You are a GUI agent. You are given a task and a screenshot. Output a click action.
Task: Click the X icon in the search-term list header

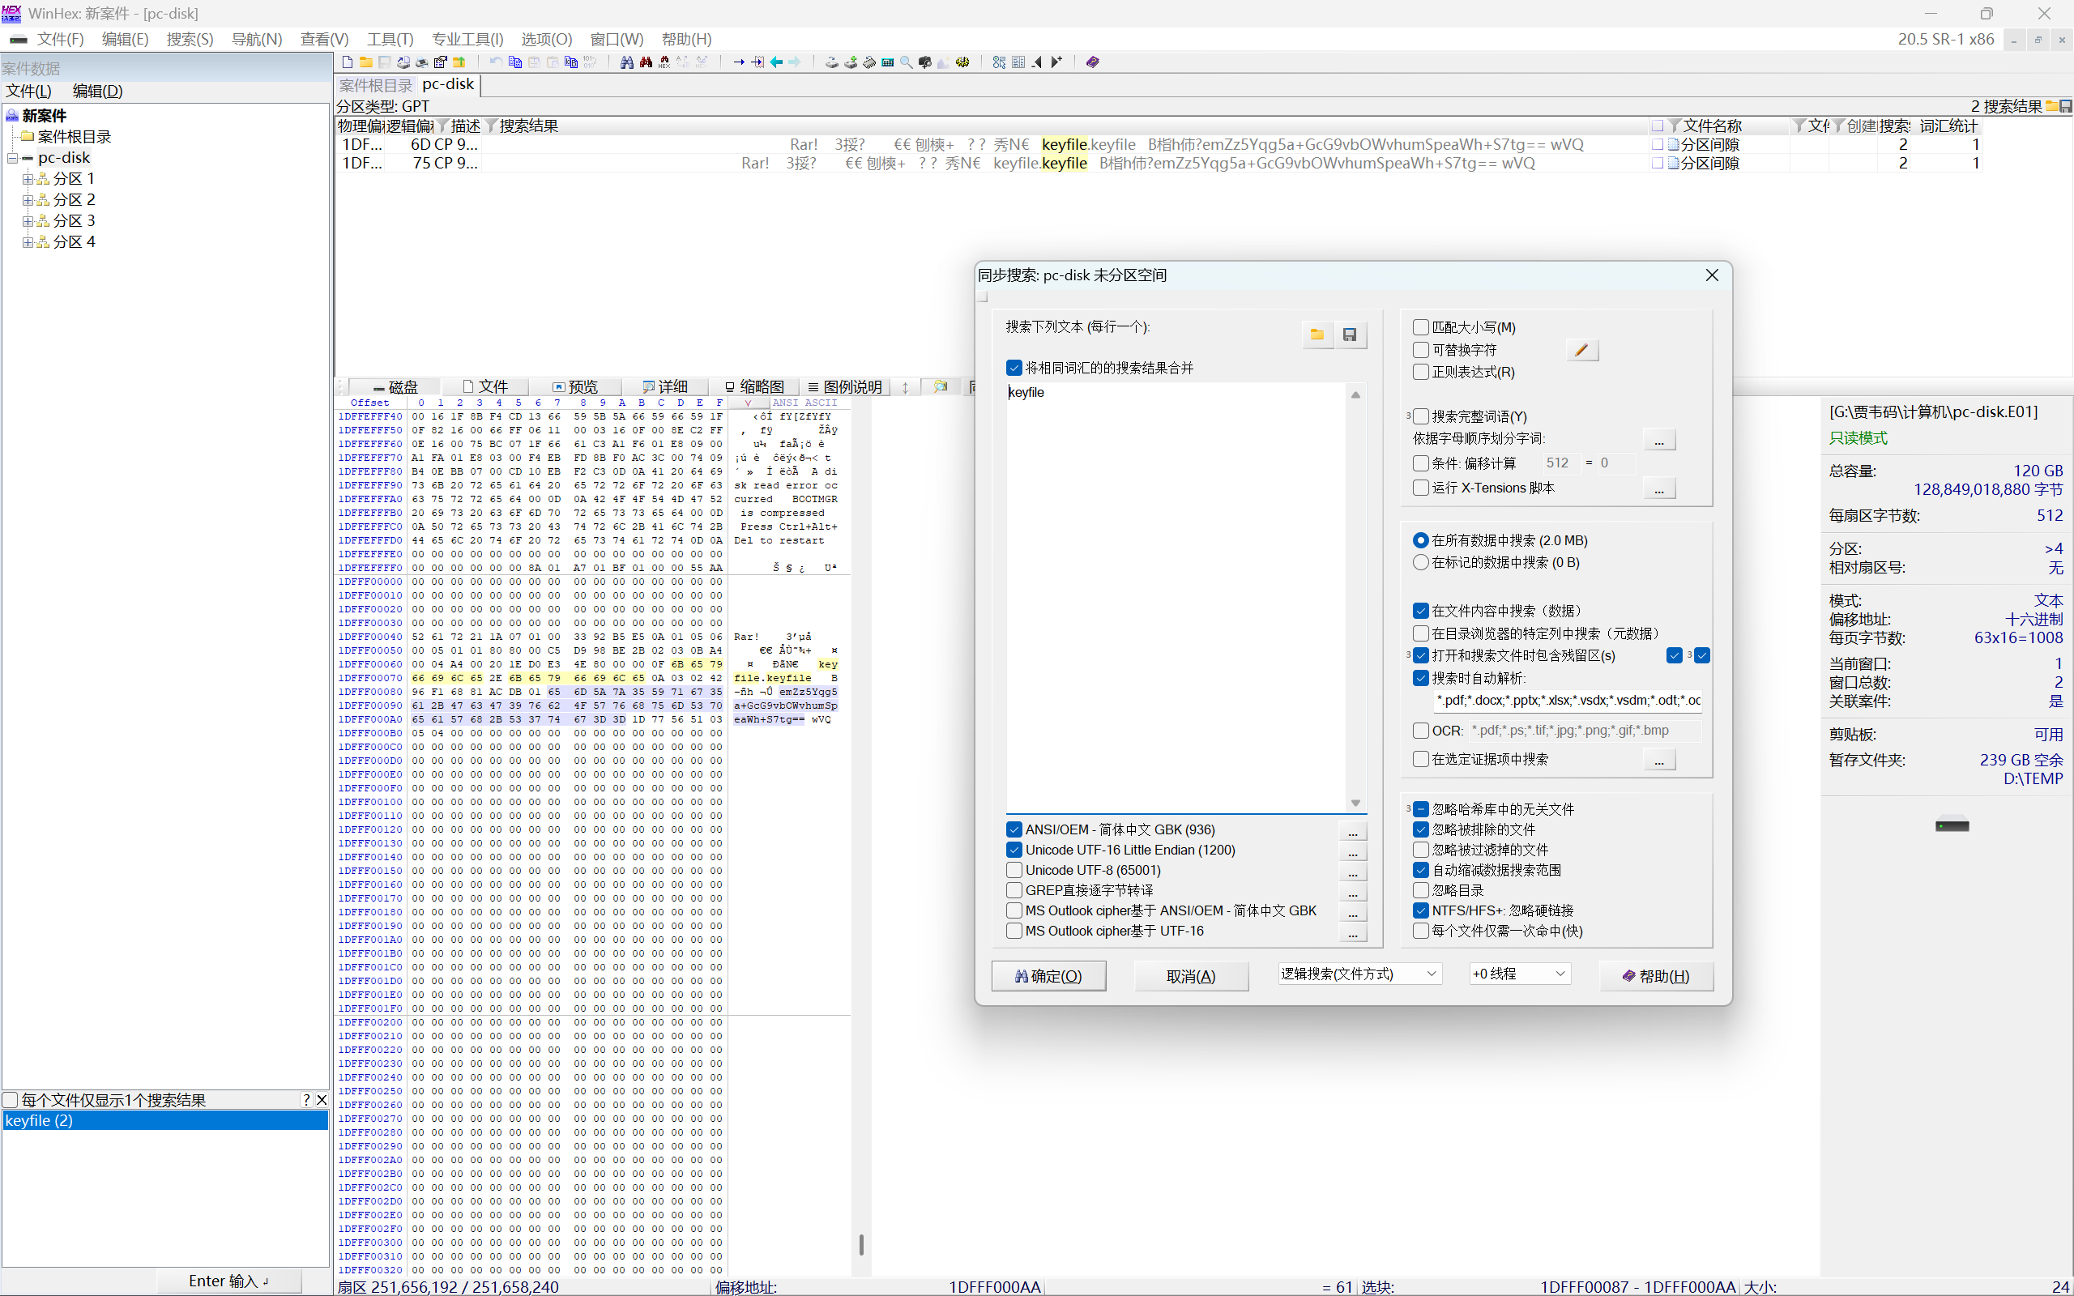tap(322, 1100)
